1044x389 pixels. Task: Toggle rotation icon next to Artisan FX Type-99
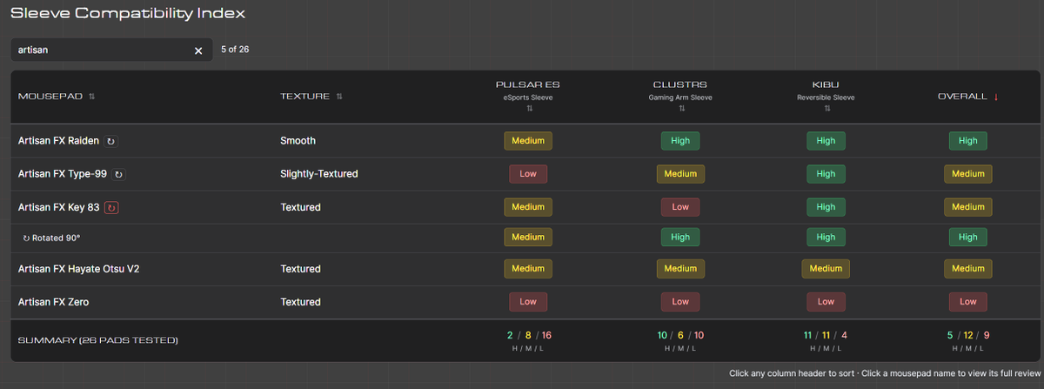coord(119,174)
